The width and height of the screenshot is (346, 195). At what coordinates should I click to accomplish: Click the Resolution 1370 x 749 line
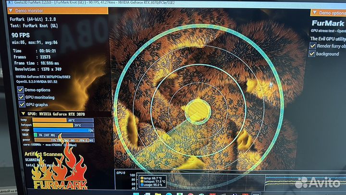(x=38, y=69)
